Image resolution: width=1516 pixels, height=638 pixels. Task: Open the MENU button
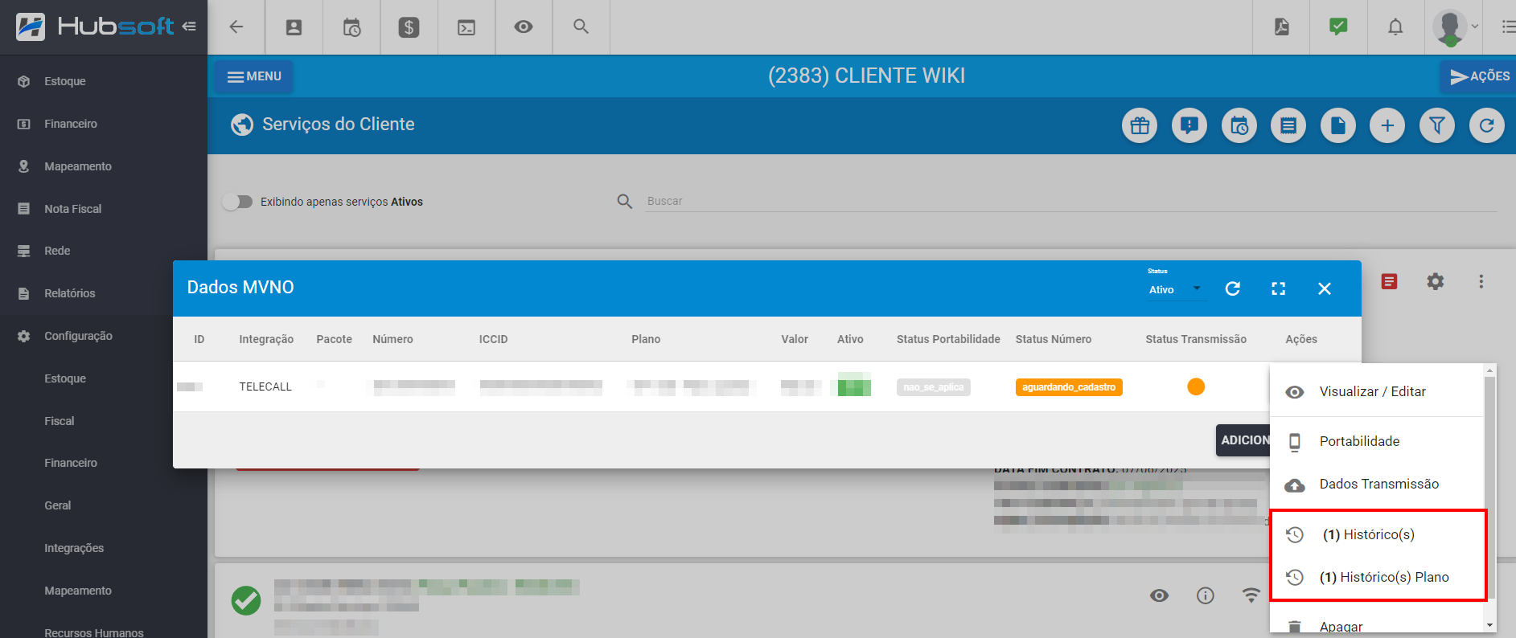pyautogui.click(x=254, y=76)
